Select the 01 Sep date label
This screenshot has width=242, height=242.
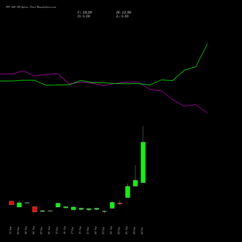coord(18,230)
